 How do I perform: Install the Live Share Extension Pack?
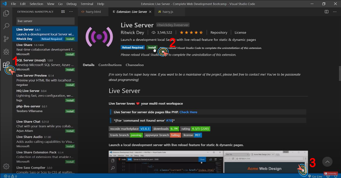70,162
